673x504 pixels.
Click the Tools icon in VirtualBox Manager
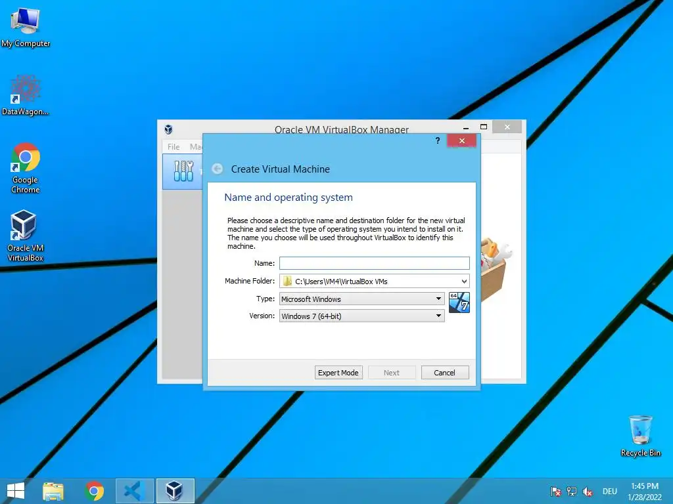coord(184,171)
